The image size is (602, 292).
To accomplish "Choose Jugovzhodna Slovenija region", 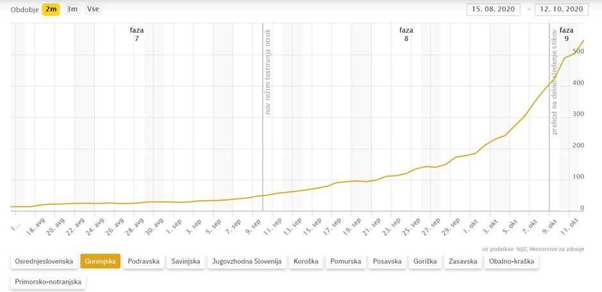I will pyautogui.click(x=247, y=261).
